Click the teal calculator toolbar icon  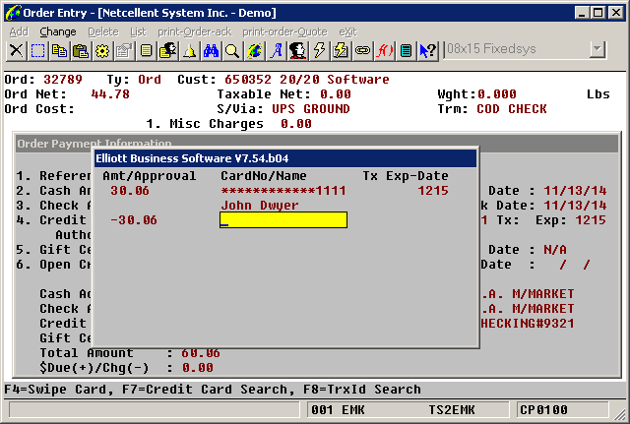(407, 50)
